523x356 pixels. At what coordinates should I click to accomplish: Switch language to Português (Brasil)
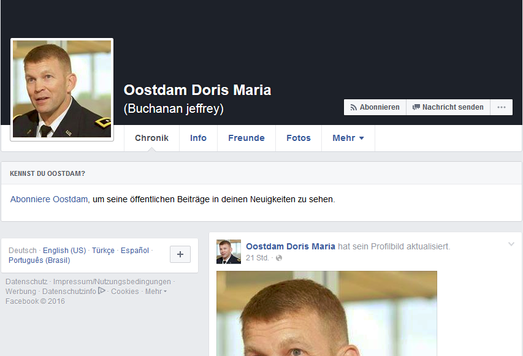click(x=39, y=260)
